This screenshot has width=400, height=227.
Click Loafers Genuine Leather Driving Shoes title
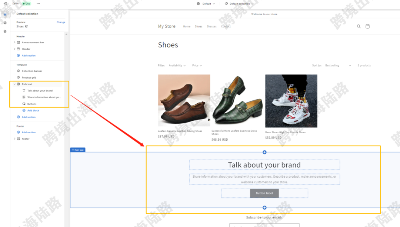pyautogui.click(x=180, y=131)
